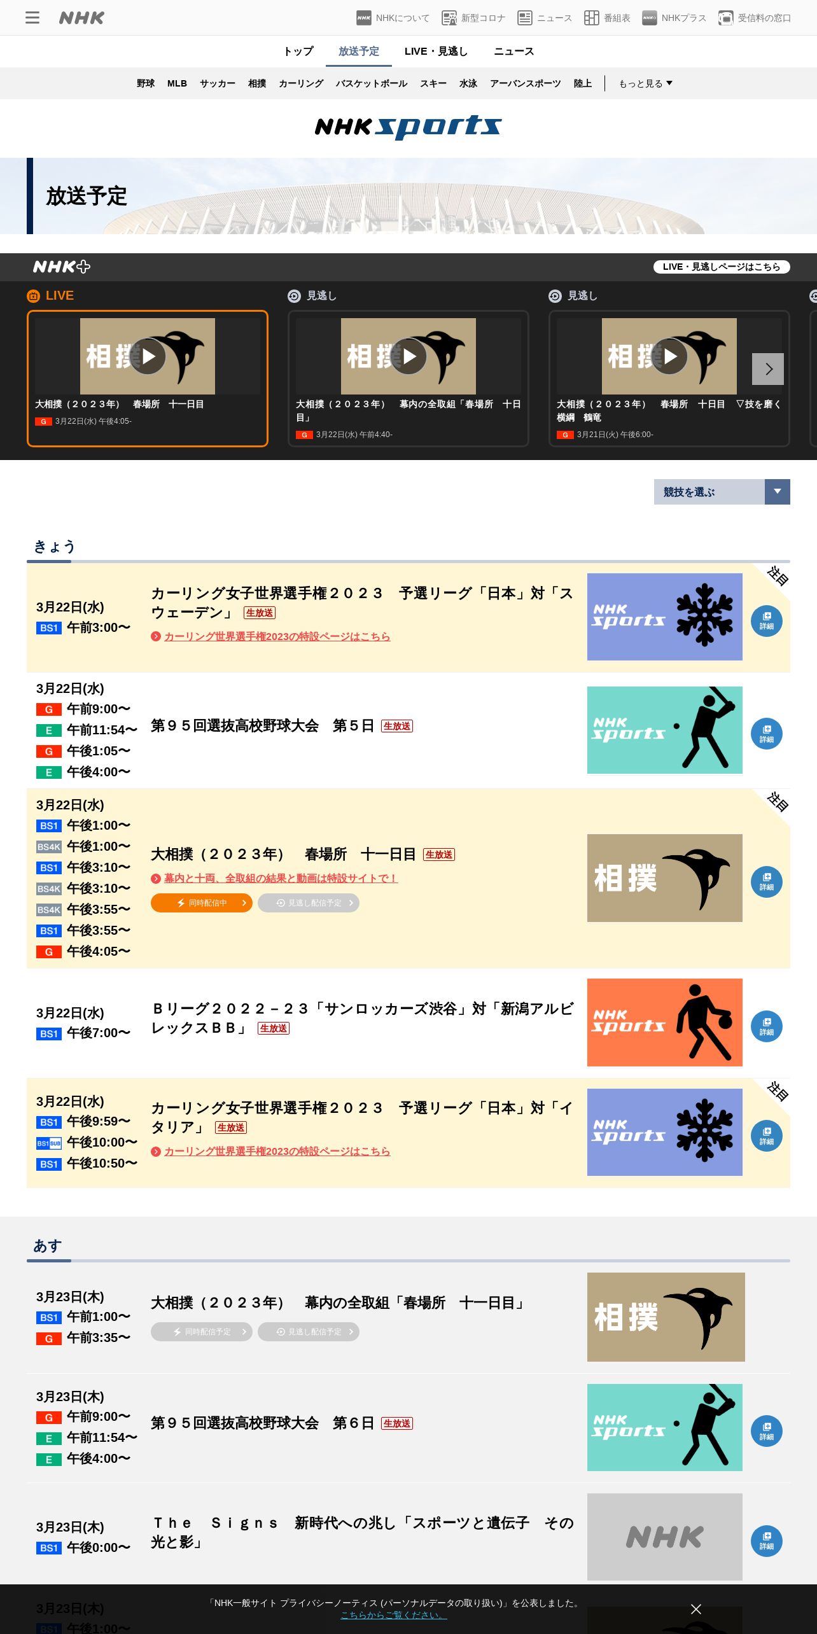The width and height of the screenshot is (817, 1634).
Task: Switch to LIVE・見逃し tab
Action: (436, 51)
